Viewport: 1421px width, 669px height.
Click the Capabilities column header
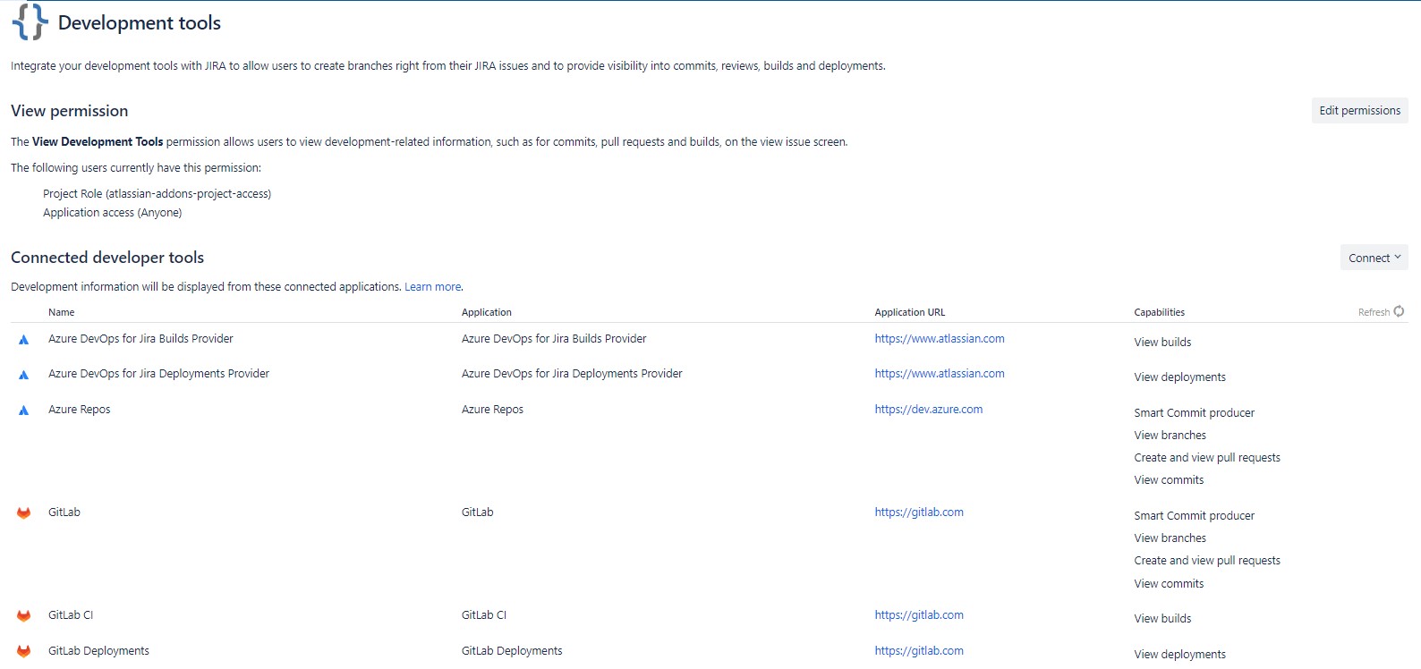point(1160,312)
